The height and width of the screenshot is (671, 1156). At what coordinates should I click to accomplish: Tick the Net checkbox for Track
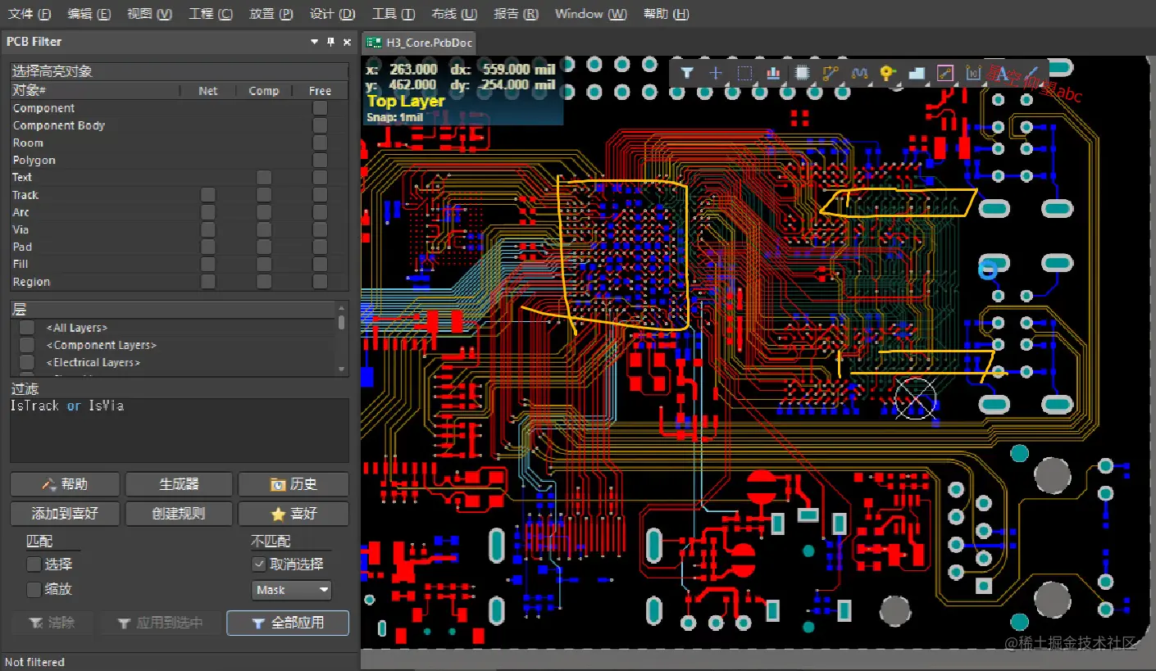[x=208, y=195]
